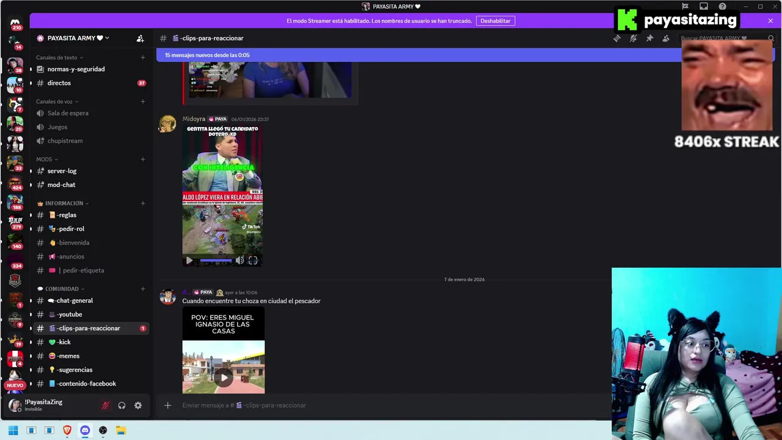782x440 pixels.
Task: Open Discord from taskbar
Action: pyautogui.click(x=85, y=430)
